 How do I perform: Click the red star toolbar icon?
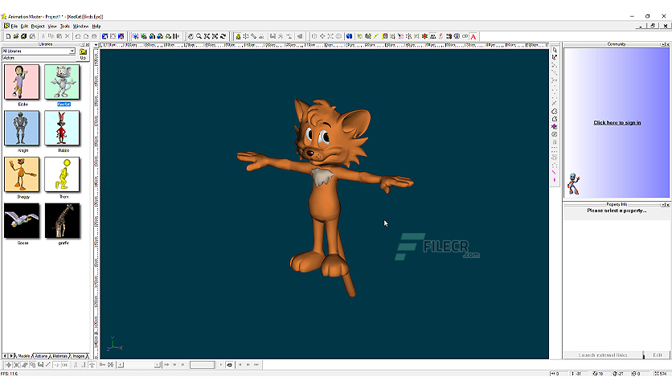pos(424,36)
